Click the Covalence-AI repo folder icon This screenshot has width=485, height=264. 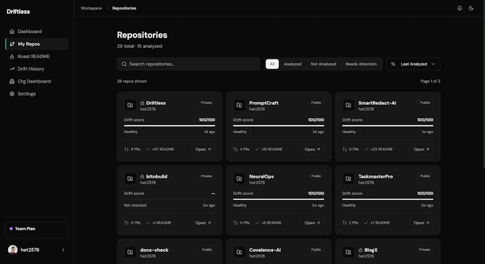click(239, 252)
